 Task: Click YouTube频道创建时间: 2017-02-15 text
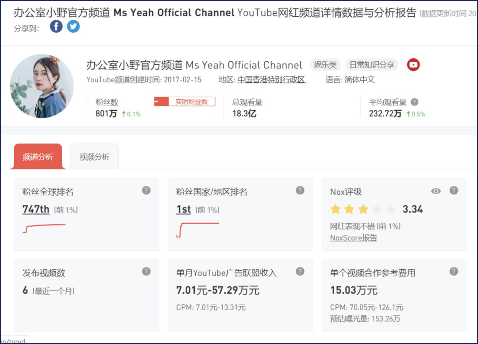pos(144,79)
